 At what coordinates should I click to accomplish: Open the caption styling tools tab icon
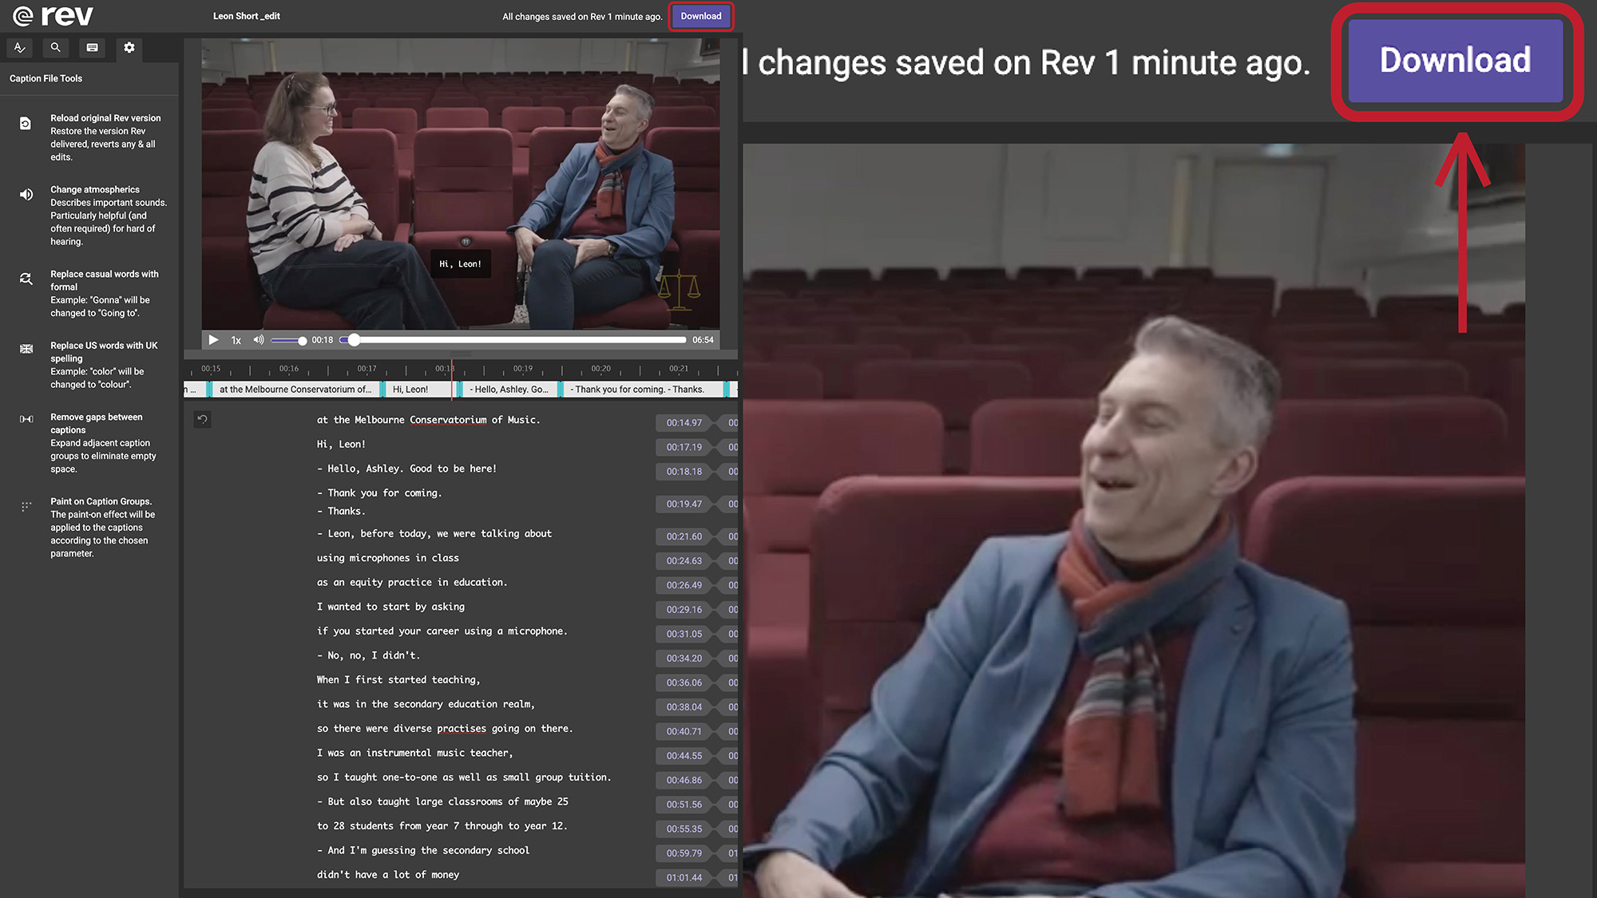click(x=20, y=48)
